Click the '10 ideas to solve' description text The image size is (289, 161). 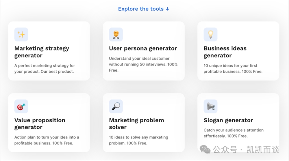pos(138,140)
